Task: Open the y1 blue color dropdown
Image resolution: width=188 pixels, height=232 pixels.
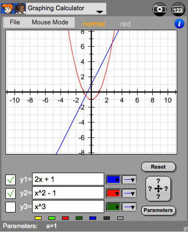Action: click(113, 180)
